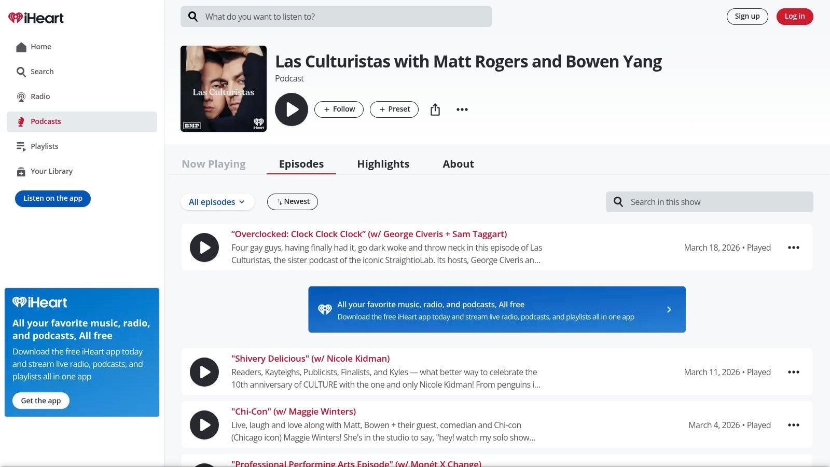Open options menu for March 18, 2026 episode
Viewport: 830px width, 467px height.
pyautogui.click(x=794, y=248)
